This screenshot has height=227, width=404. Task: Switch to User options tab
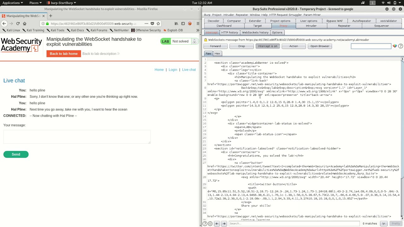[x=309, y=21]
